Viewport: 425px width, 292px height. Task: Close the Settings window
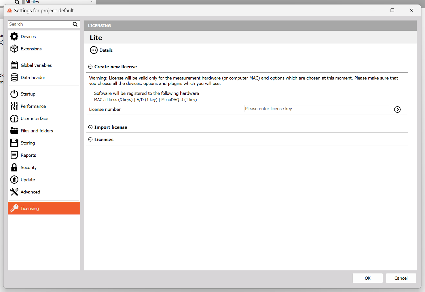[411, 10]
